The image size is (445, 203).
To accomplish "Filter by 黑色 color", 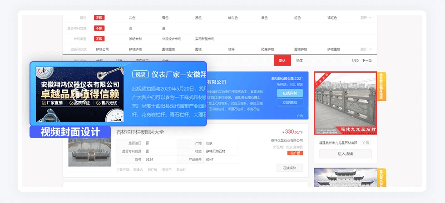I will pyautogui.click(x=198, y=18).
